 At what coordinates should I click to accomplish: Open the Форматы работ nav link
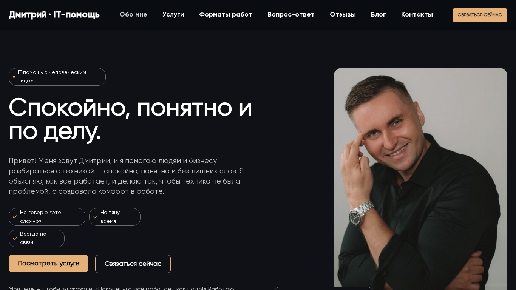pos(226,15)
